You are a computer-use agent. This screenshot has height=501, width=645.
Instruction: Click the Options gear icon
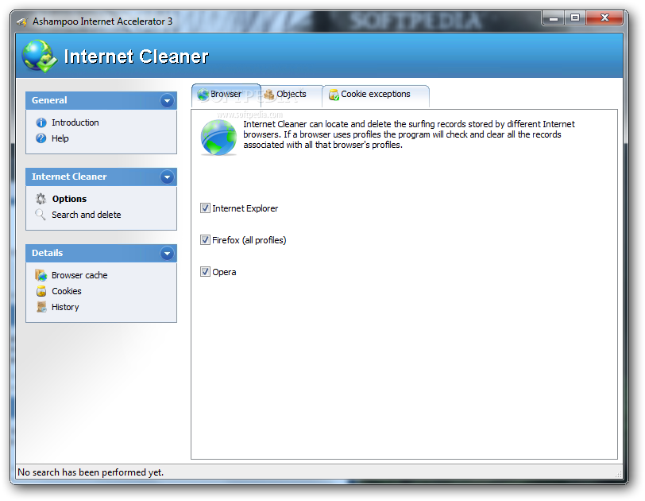tap(41, 199)
